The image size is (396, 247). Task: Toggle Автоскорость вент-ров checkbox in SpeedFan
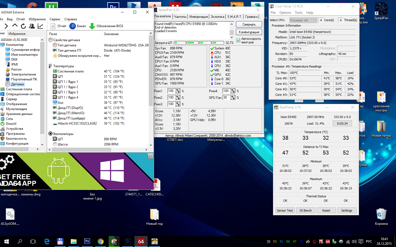[x=238, y=41]
